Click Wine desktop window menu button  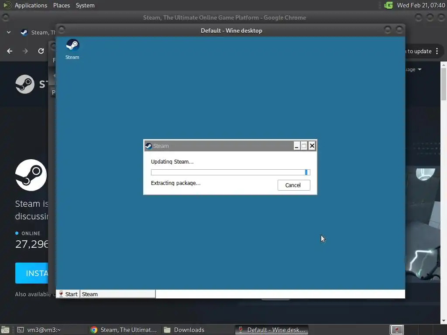(x=62, y=29)
